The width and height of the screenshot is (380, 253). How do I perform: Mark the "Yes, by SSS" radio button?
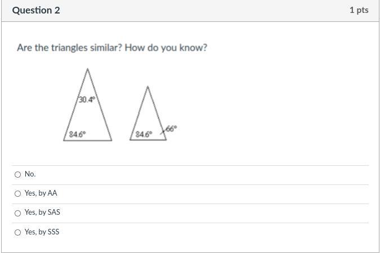18,232
